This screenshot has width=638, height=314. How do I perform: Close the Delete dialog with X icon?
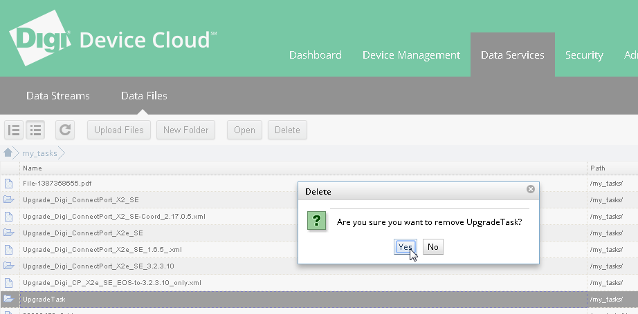coord(531,189)
